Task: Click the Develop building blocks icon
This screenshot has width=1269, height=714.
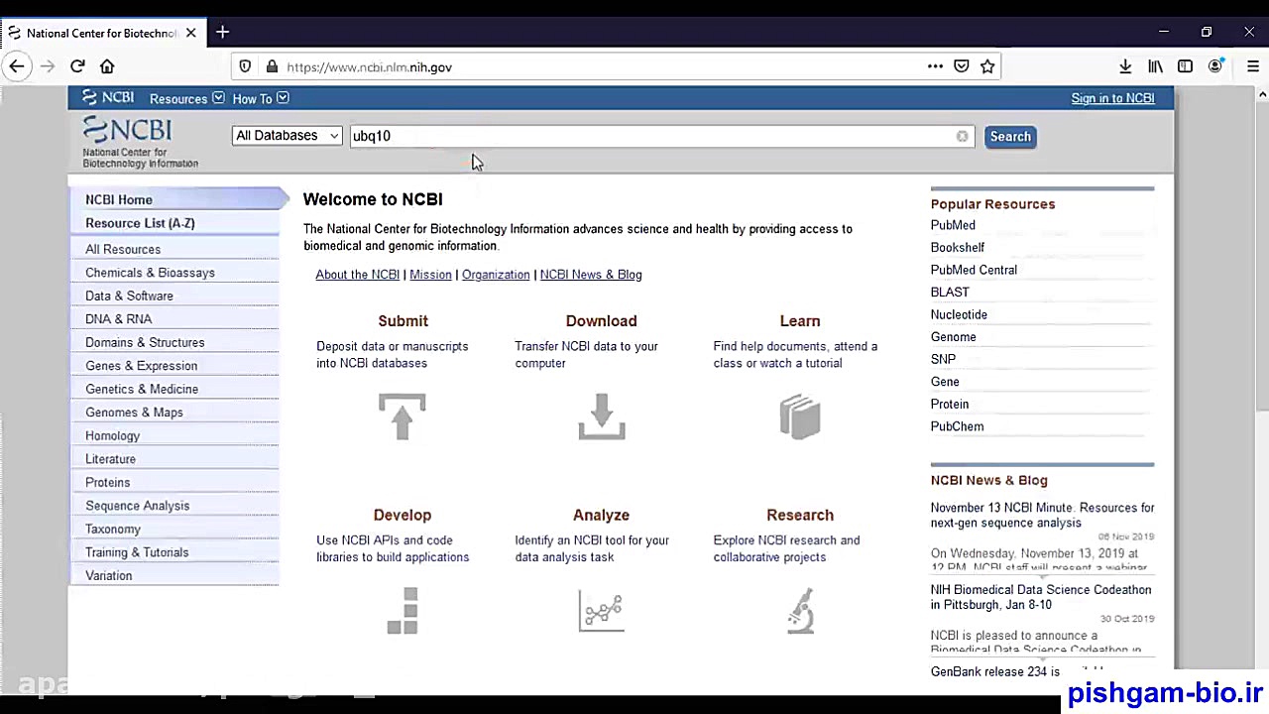Action: tap(403, 610)
